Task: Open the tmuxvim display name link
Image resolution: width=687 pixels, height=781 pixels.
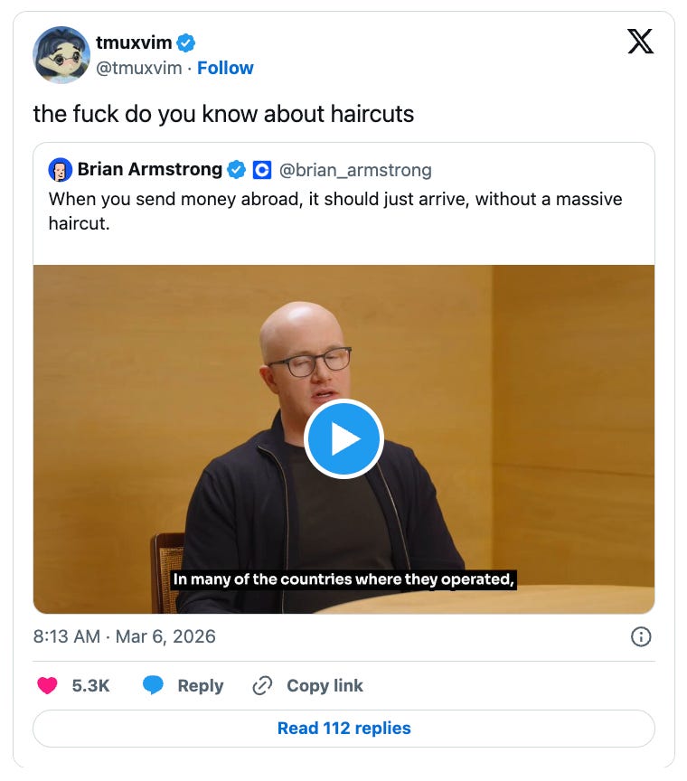Action: (134, 42)
